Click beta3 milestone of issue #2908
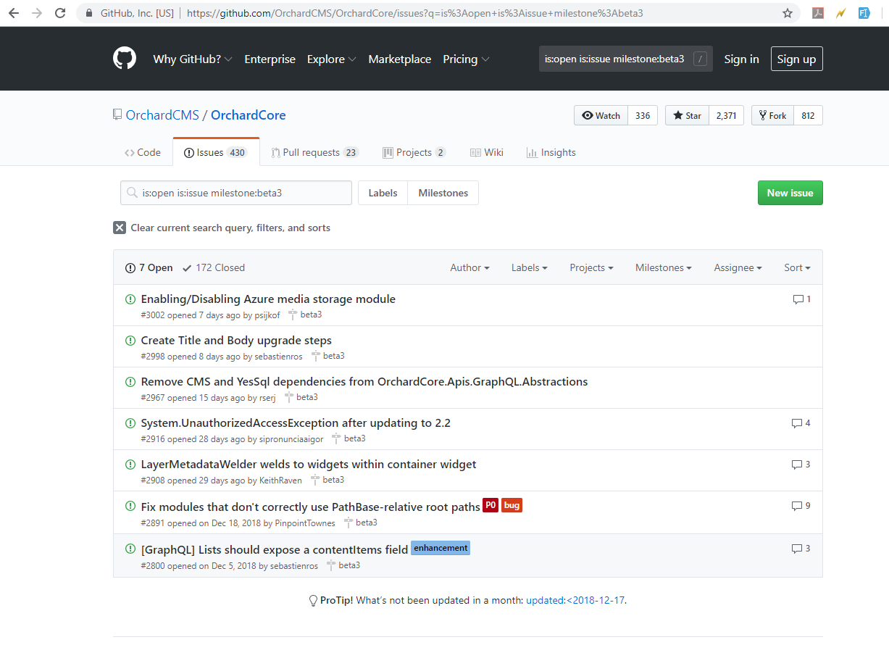Screen dimensions: 889x645 [328, 480]
